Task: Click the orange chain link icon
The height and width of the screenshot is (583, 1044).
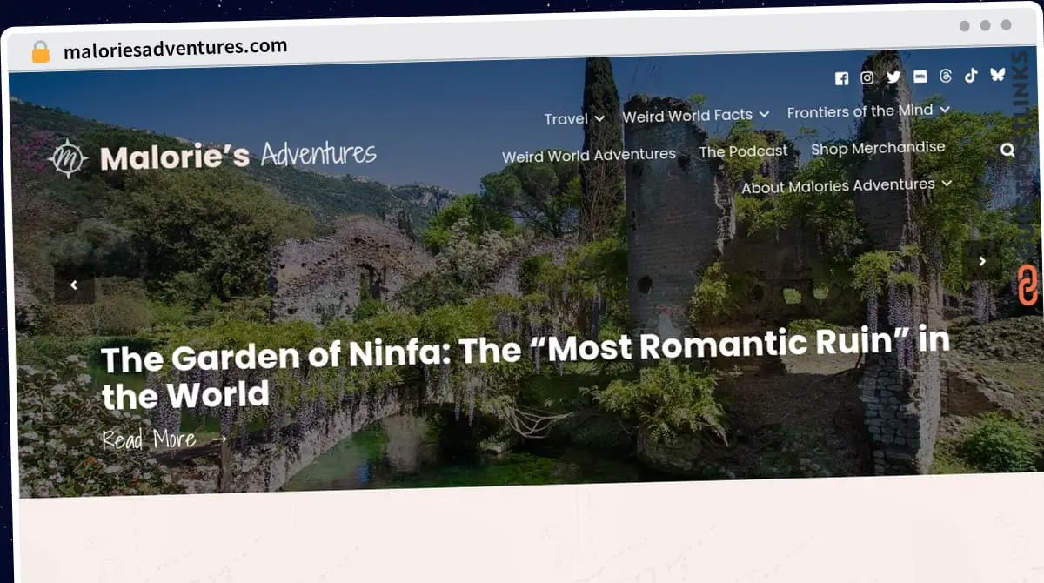Action: (x=1027, y=286)
